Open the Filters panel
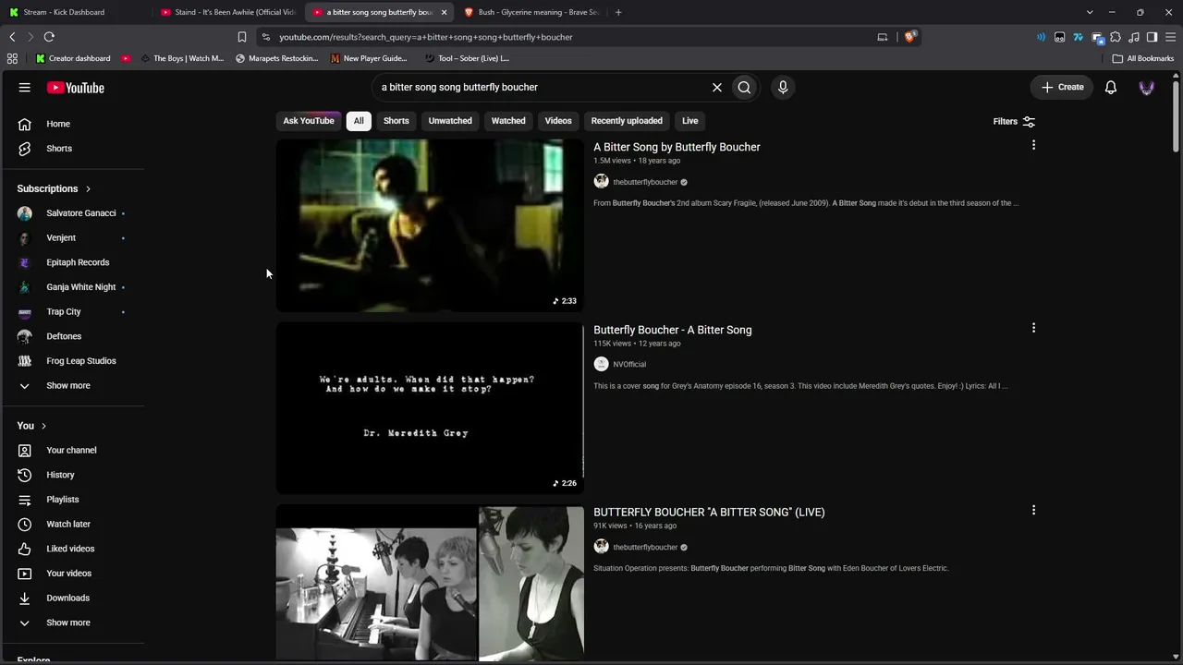The width and height of the screenshot is (1183, 665). 1014,121
